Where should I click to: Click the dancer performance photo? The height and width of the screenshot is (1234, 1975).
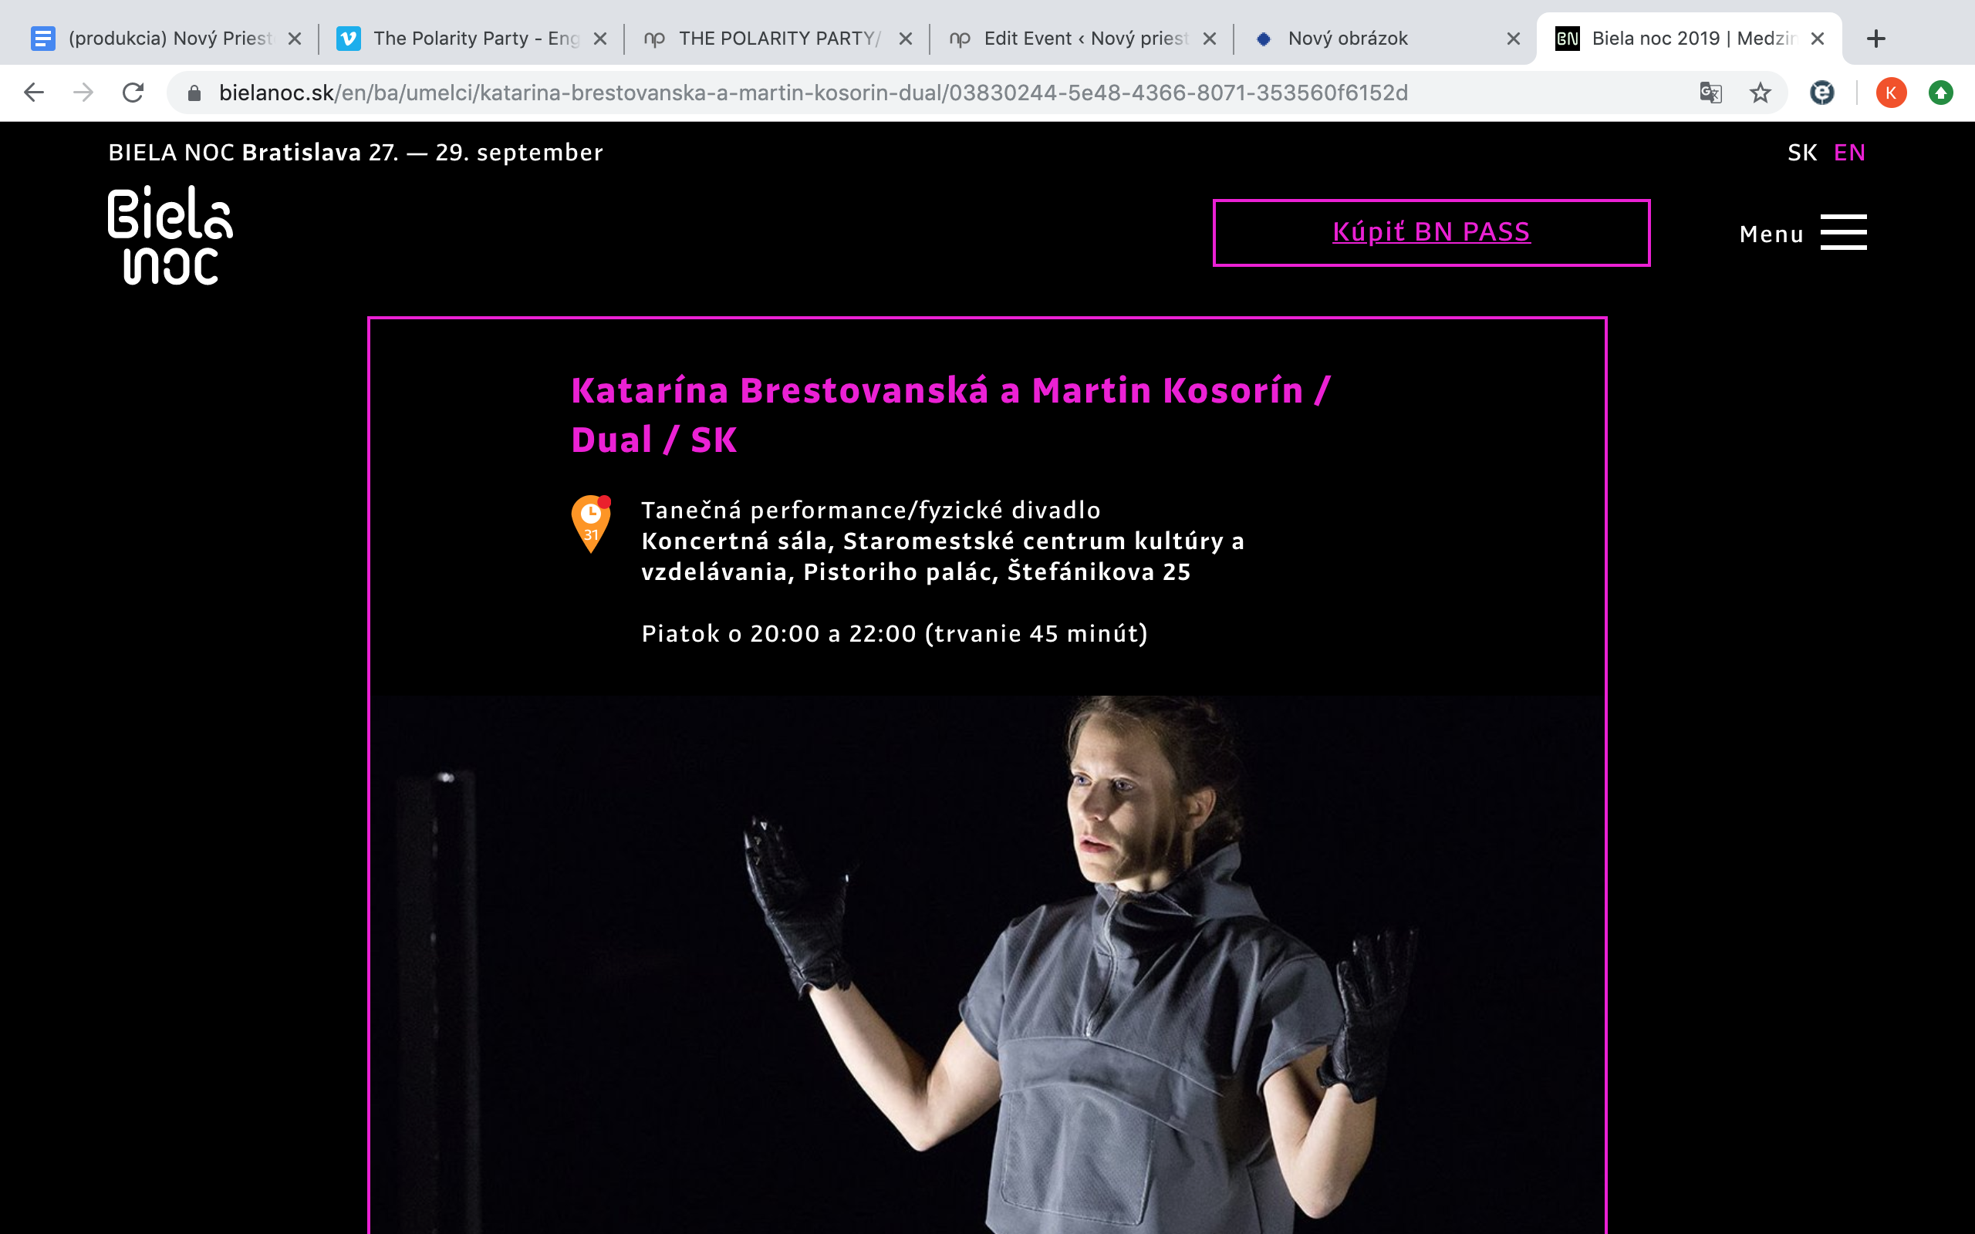(x=987, y=965)
